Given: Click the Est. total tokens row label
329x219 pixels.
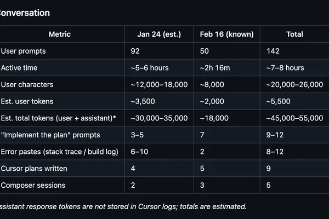Looking at the screenshot, I should coord(58,118).
